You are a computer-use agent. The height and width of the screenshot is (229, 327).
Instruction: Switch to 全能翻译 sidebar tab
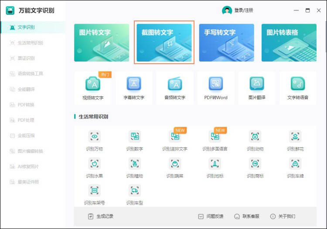click(33, 89)
